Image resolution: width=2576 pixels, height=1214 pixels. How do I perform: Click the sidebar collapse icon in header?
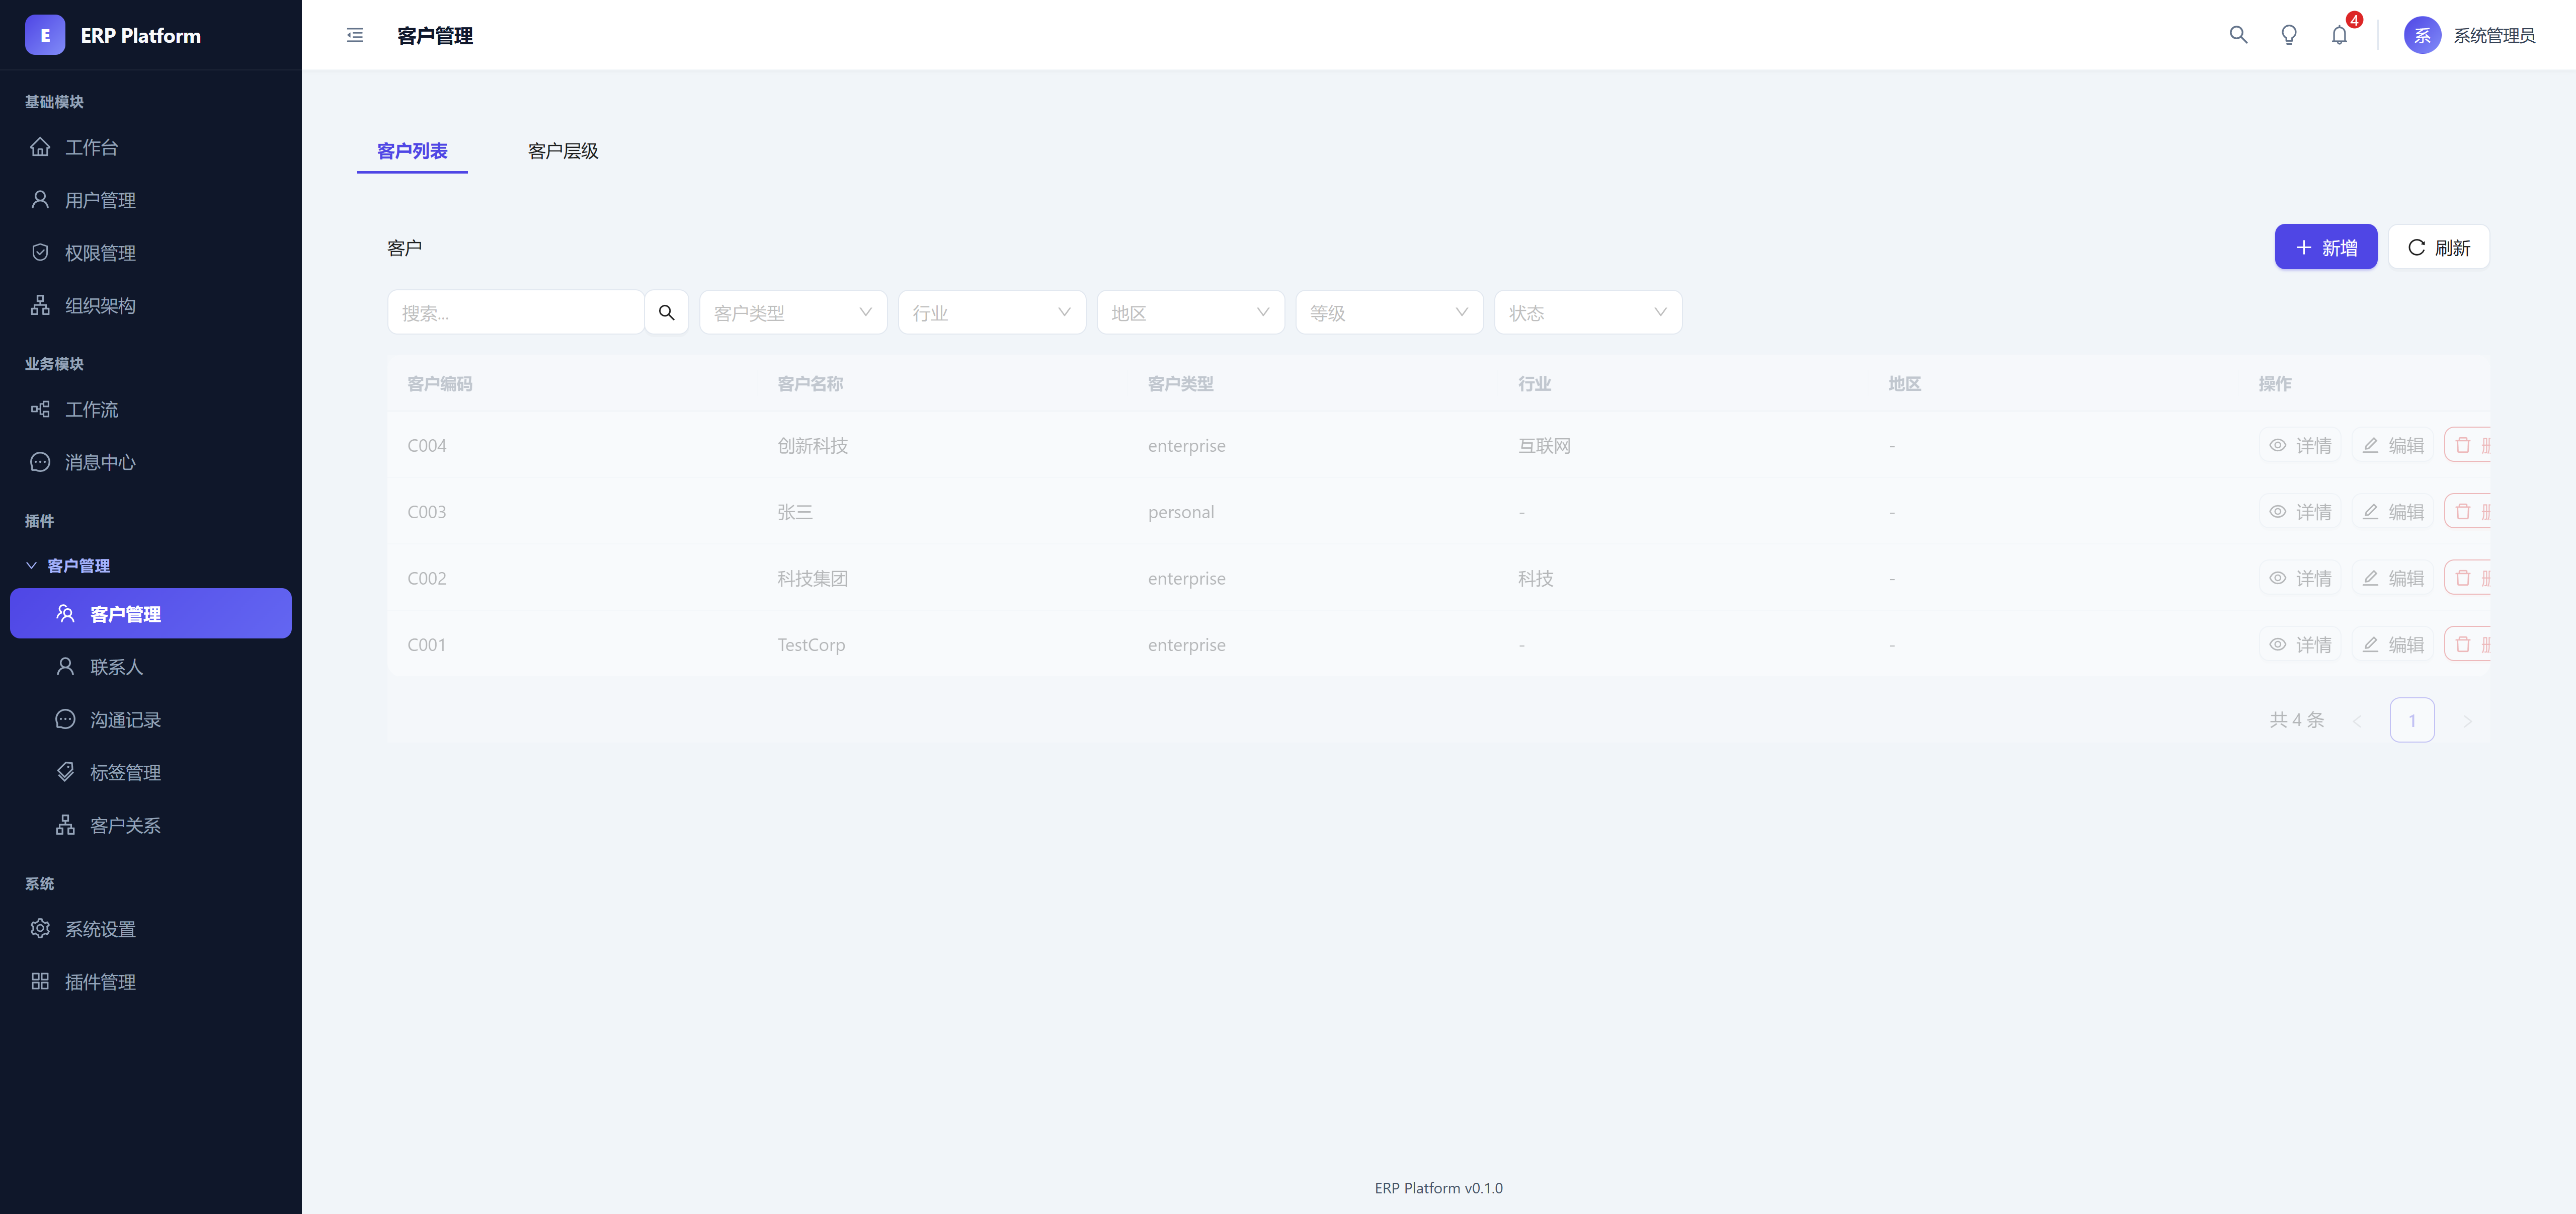tap(354, 36)
